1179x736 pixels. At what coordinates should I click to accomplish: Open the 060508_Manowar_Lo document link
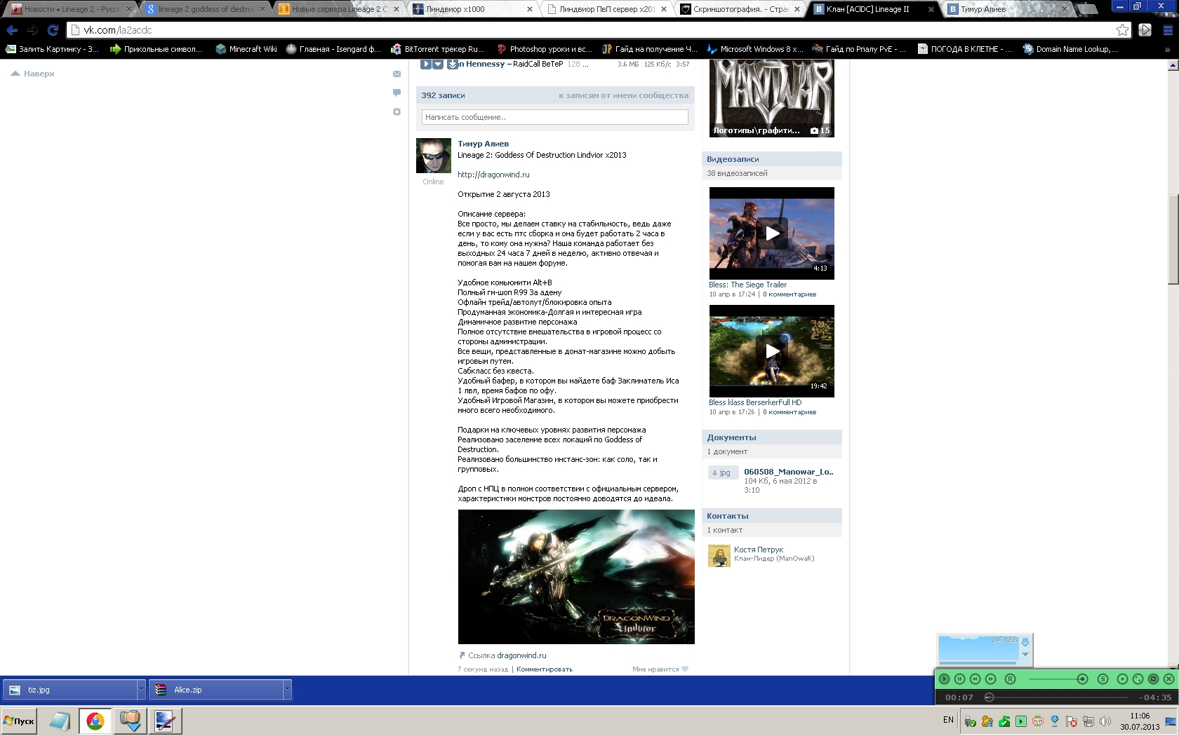(789, 472)
